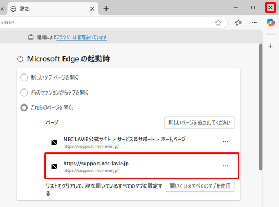Screen dimensions: 279x207
Task: Click the Microsoft Edge の起動時 heading
Action: pyautogui.click(x=69, y=59)
